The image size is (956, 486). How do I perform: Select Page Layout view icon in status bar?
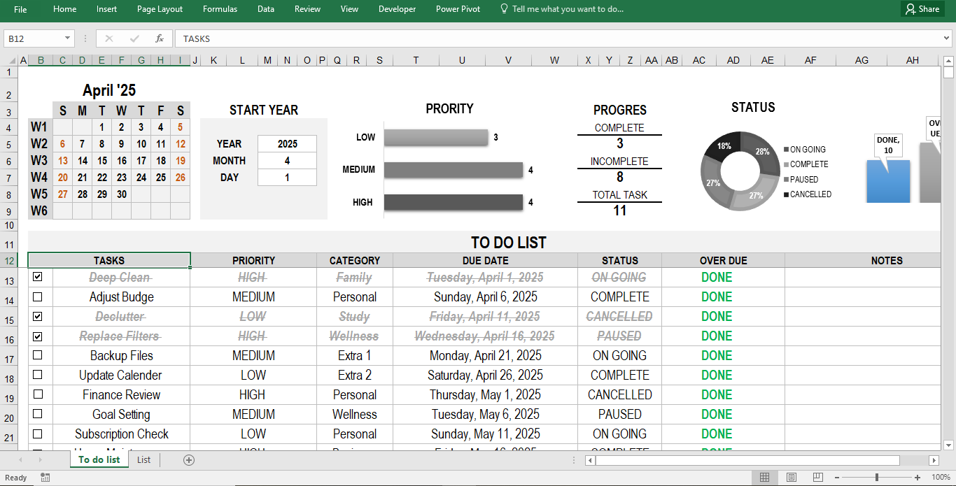point(791,477)
